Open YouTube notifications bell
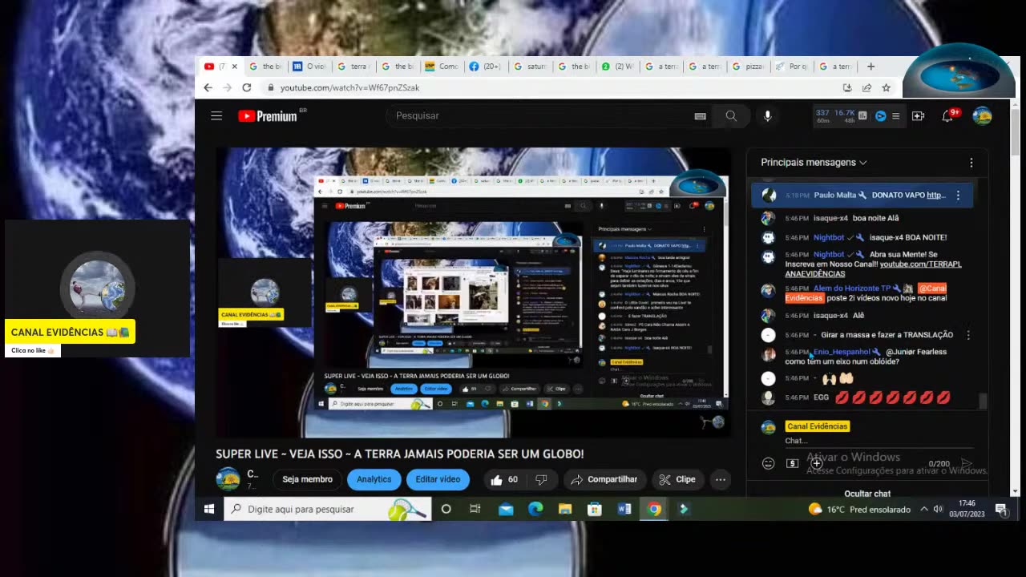1026x577 pixels. [x=947, y=116]
